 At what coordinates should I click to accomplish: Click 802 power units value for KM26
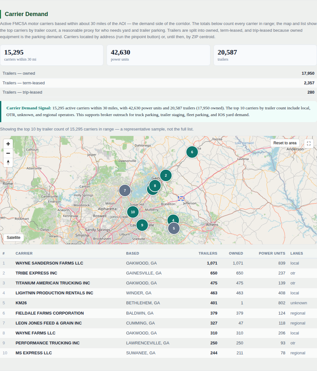point(282,303)
